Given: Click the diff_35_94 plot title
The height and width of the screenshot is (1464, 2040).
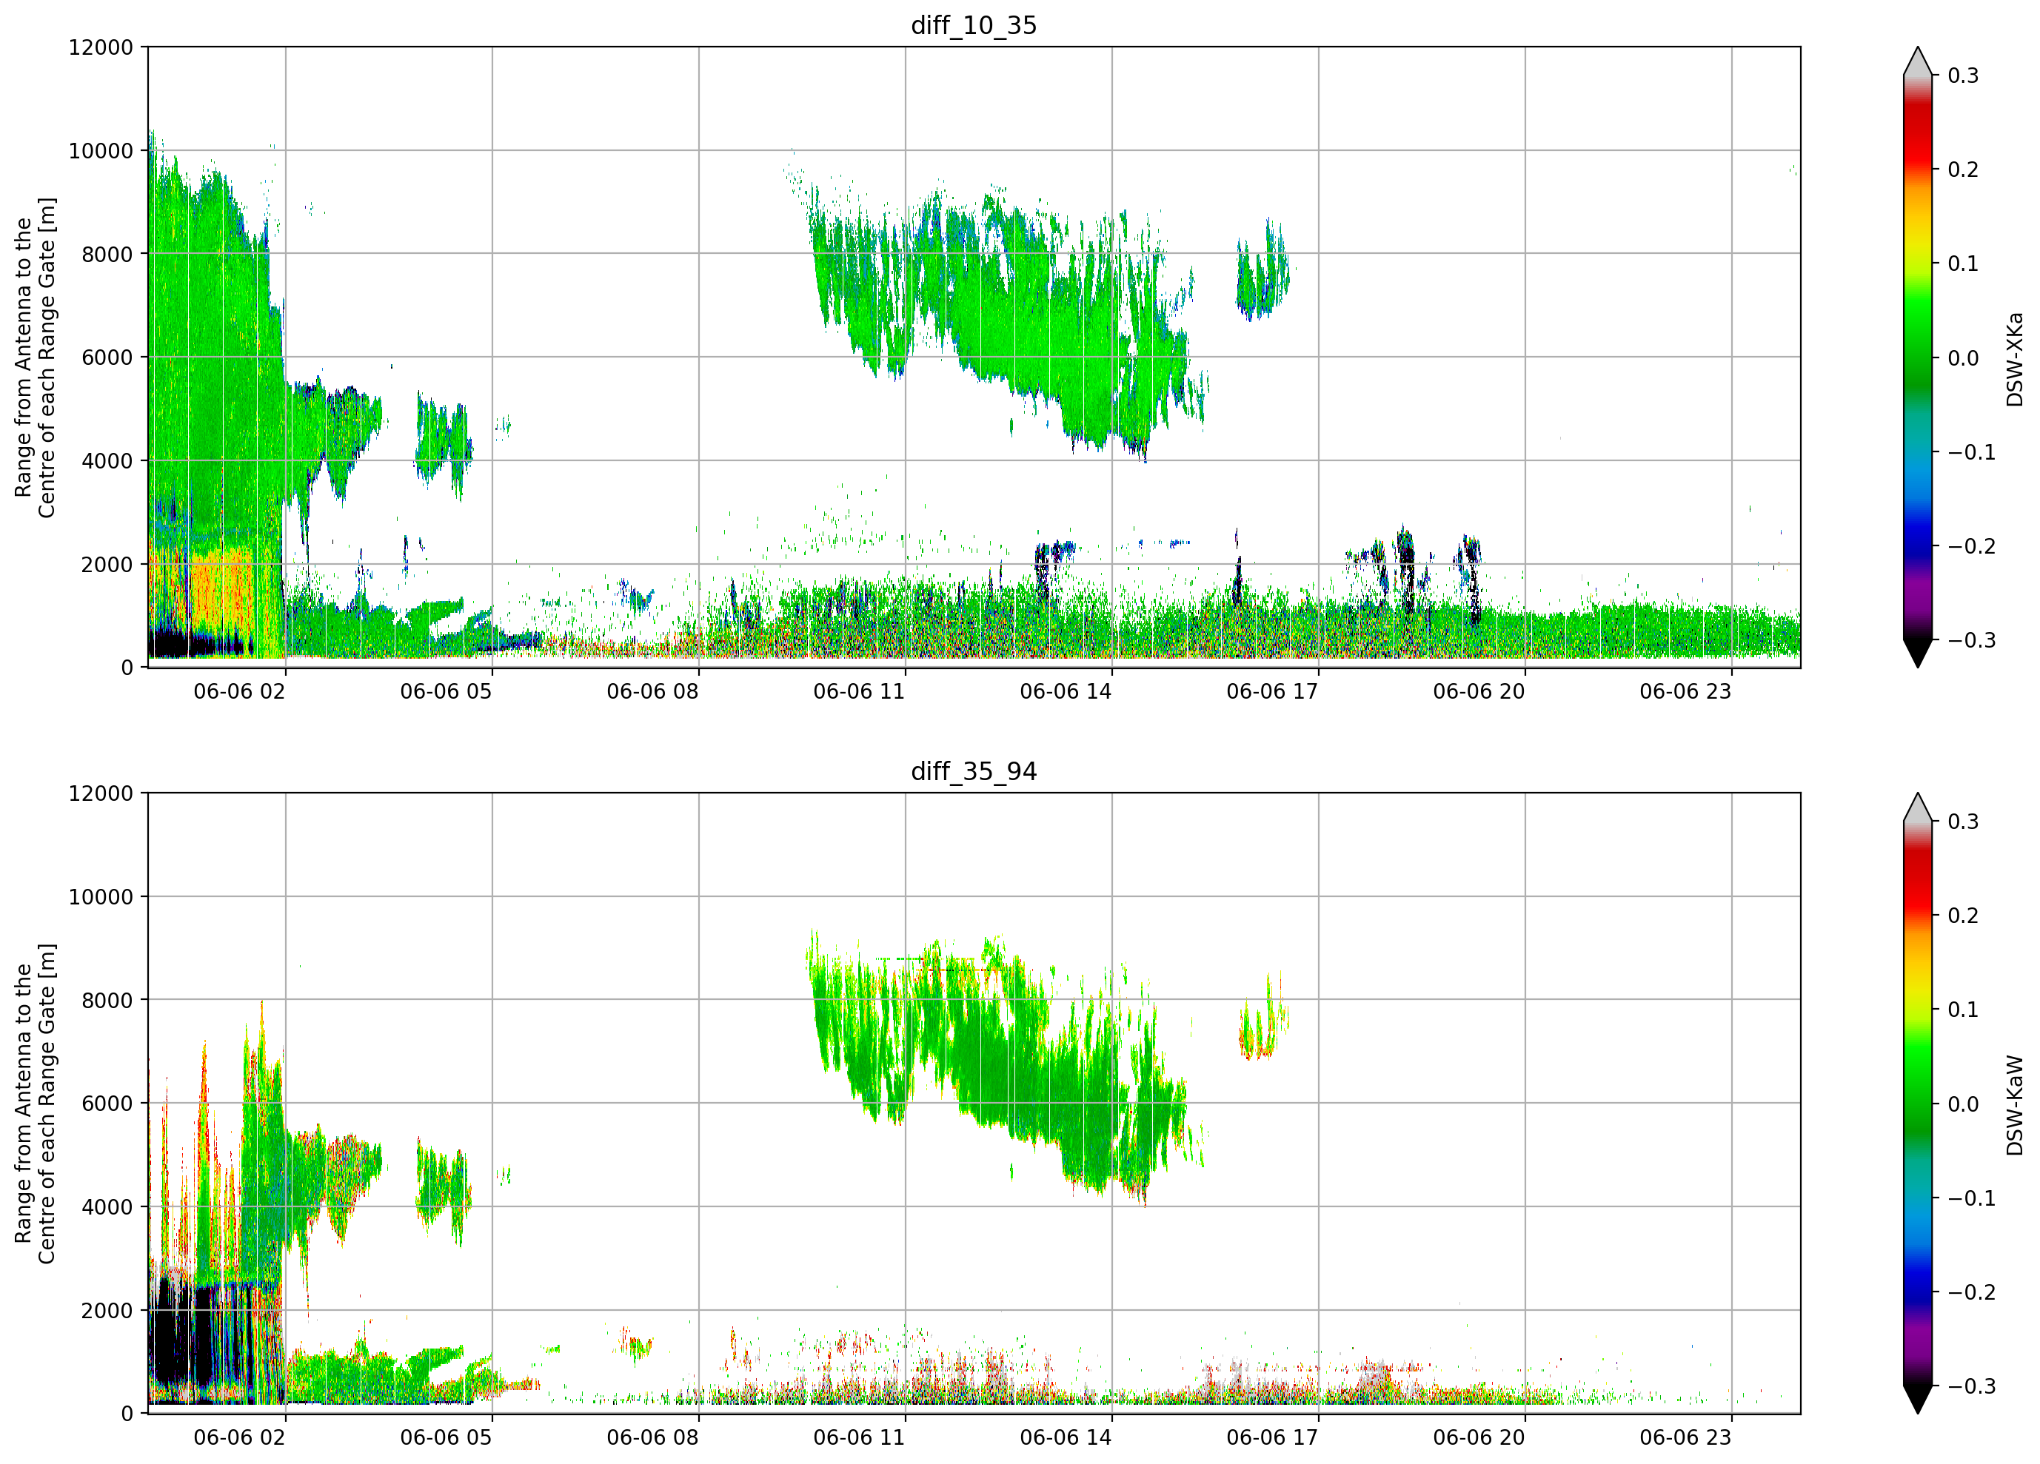Looking at the screenshot, I should tap(973, 771).
